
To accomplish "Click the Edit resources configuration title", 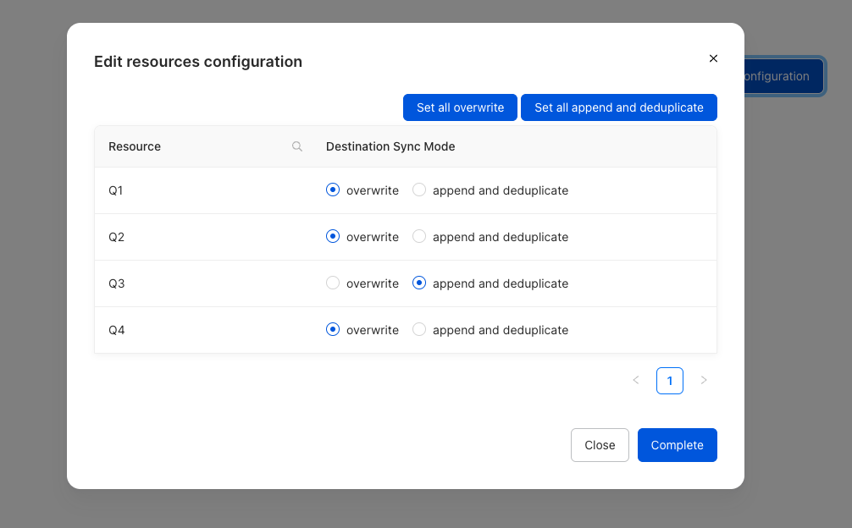I will coord(198,62).
